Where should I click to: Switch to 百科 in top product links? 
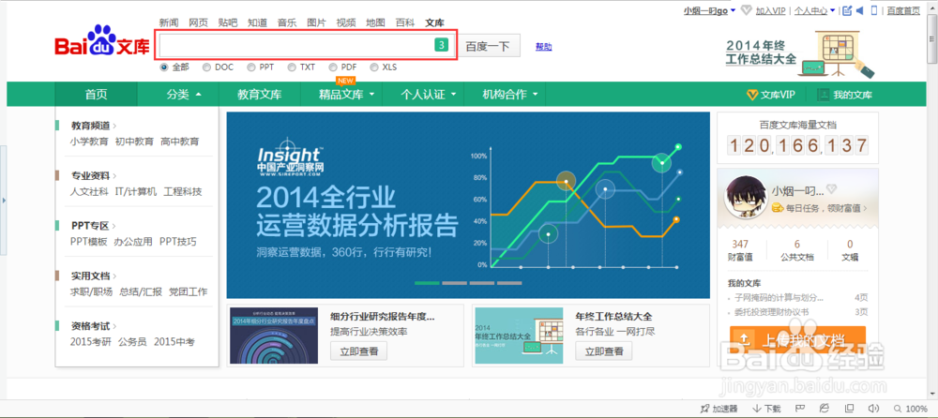click(405, 22)
